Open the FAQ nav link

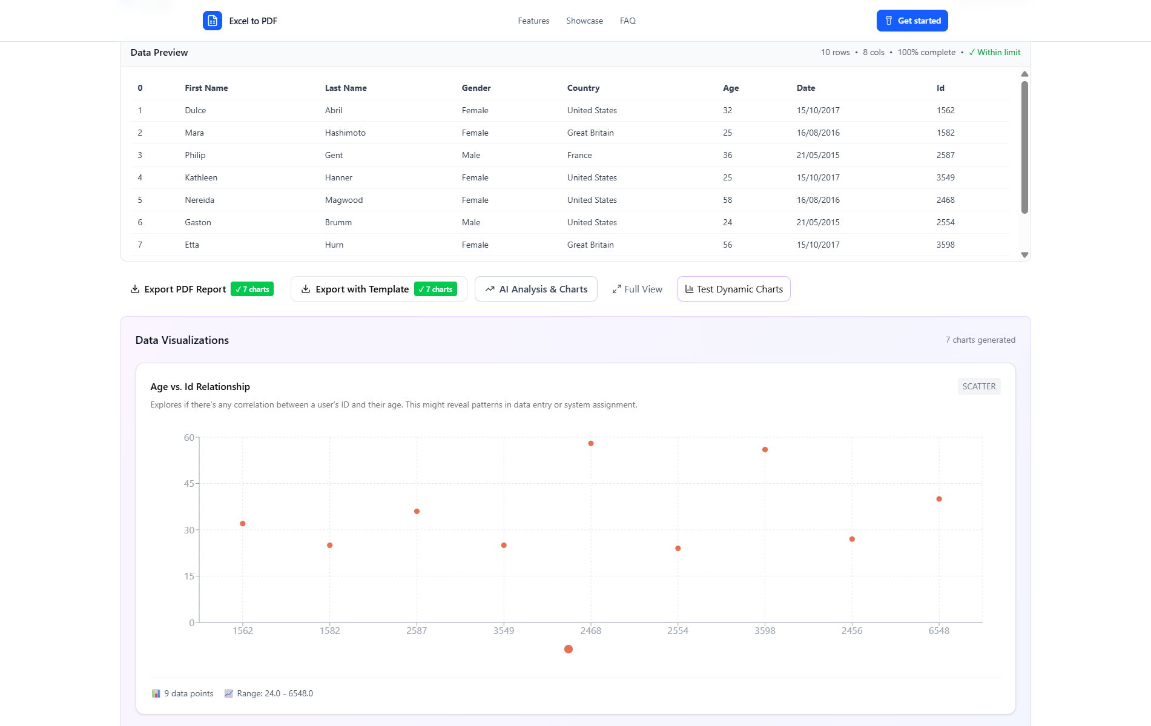pos(627,21)
